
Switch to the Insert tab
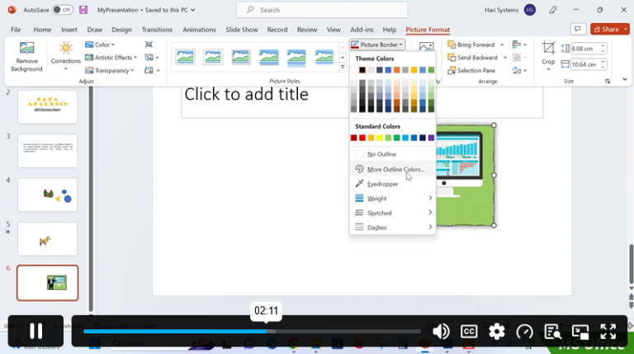coord(69,30)
